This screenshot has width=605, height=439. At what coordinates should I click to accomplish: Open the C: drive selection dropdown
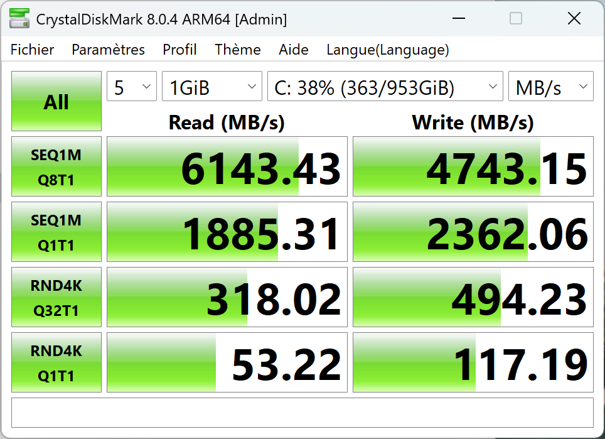(x=385, y=87)
